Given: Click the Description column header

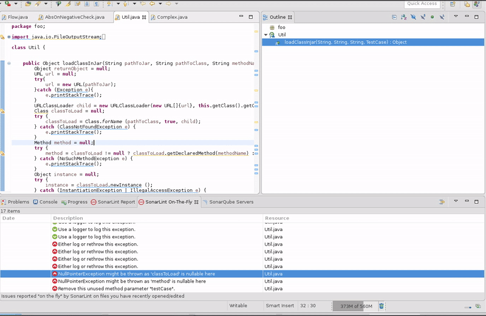Looking at the screenshot, I should pos(67,218).
